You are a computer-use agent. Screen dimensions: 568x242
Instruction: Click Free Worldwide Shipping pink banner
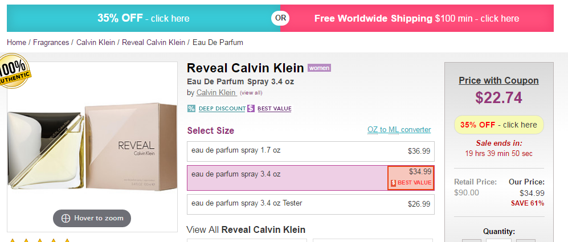tap(416, 18)
